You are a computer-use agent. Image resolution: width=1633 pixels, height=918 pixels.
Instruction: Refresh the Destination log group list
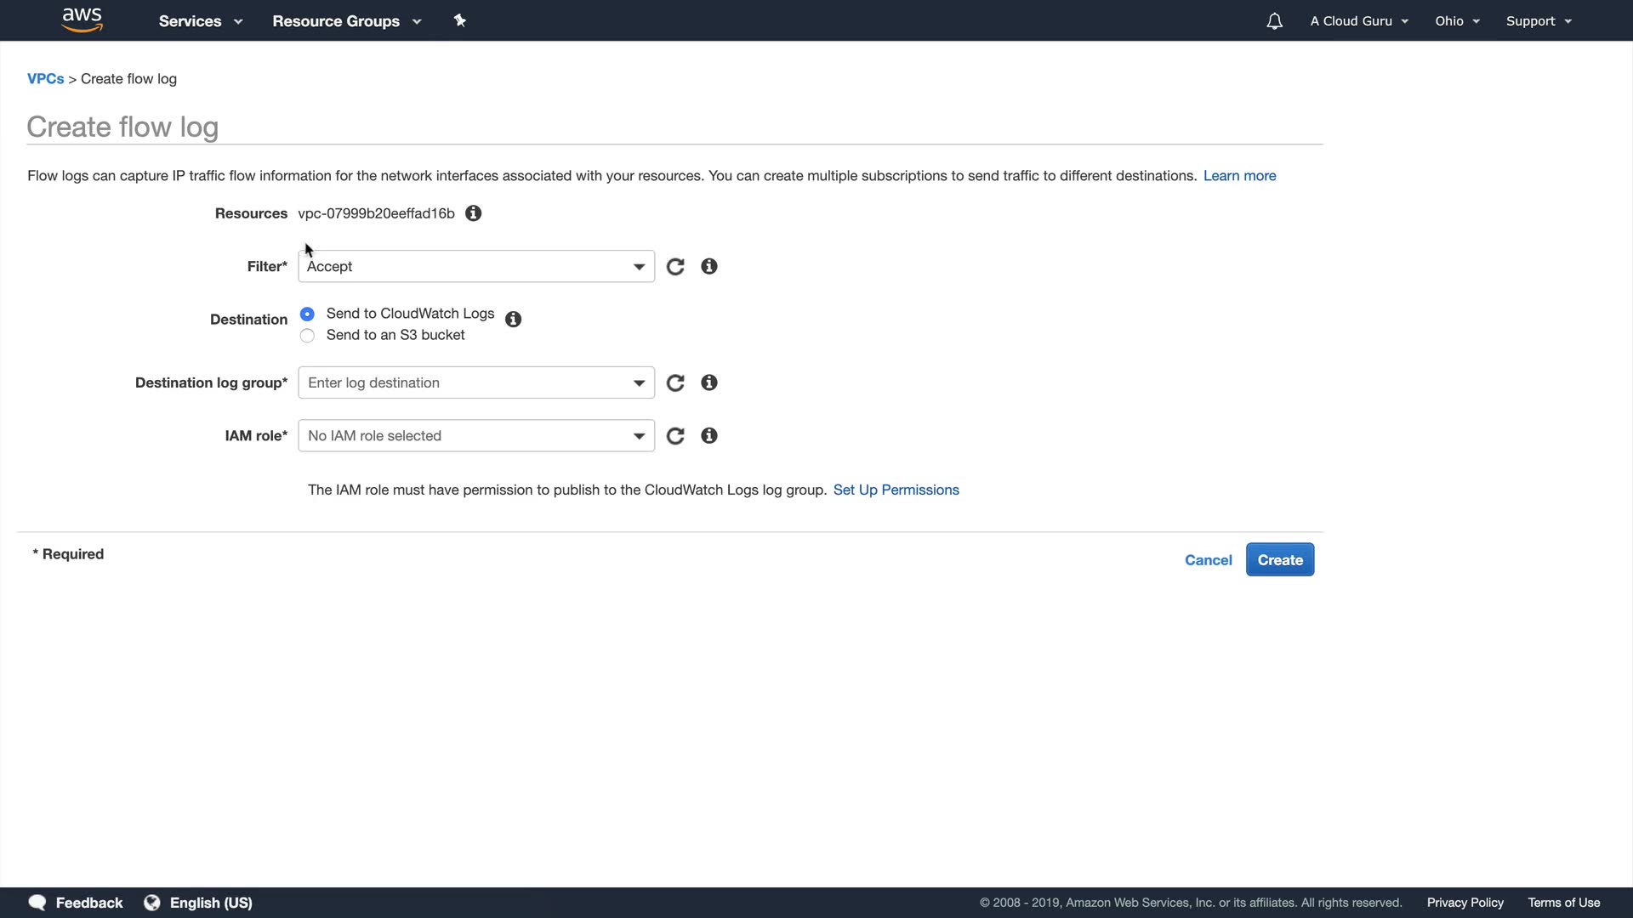(x=675, y=383)
